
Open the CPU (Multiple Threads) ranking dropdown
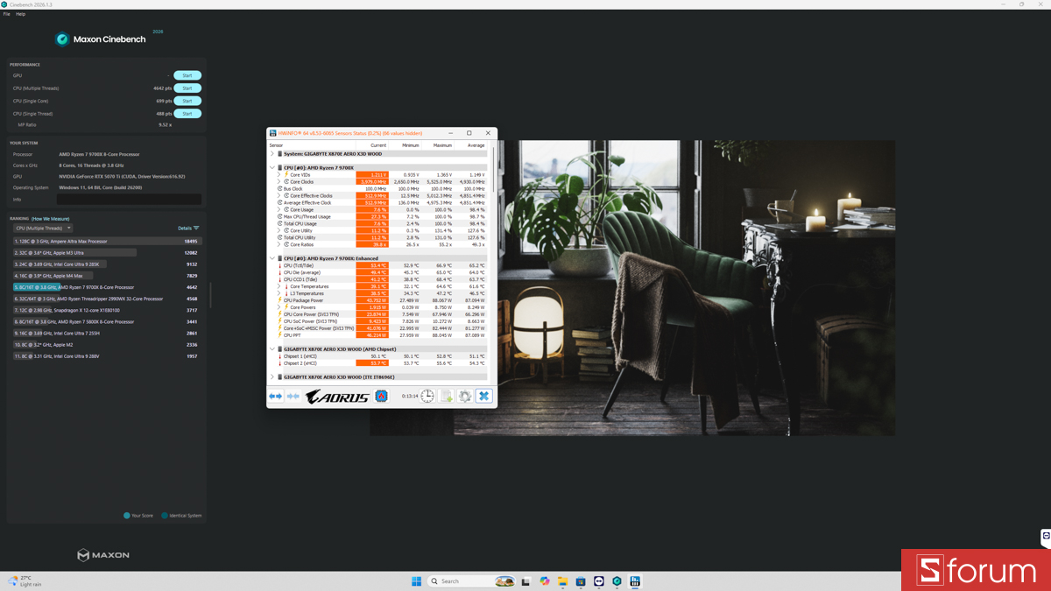click(x=43, y=229)
